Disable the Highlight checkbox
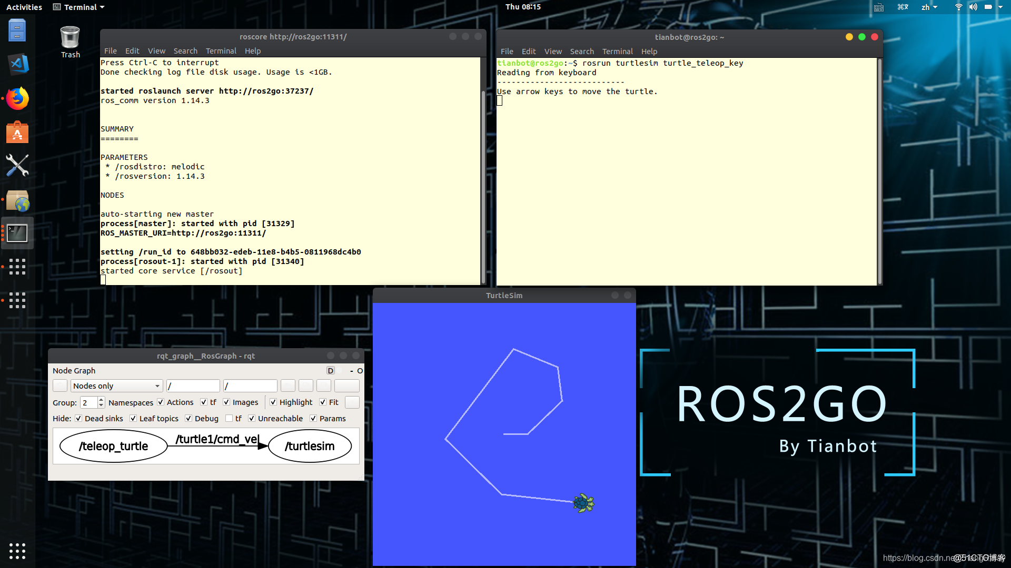Screen dimensions: 1011x568 (x=273, y=402)
